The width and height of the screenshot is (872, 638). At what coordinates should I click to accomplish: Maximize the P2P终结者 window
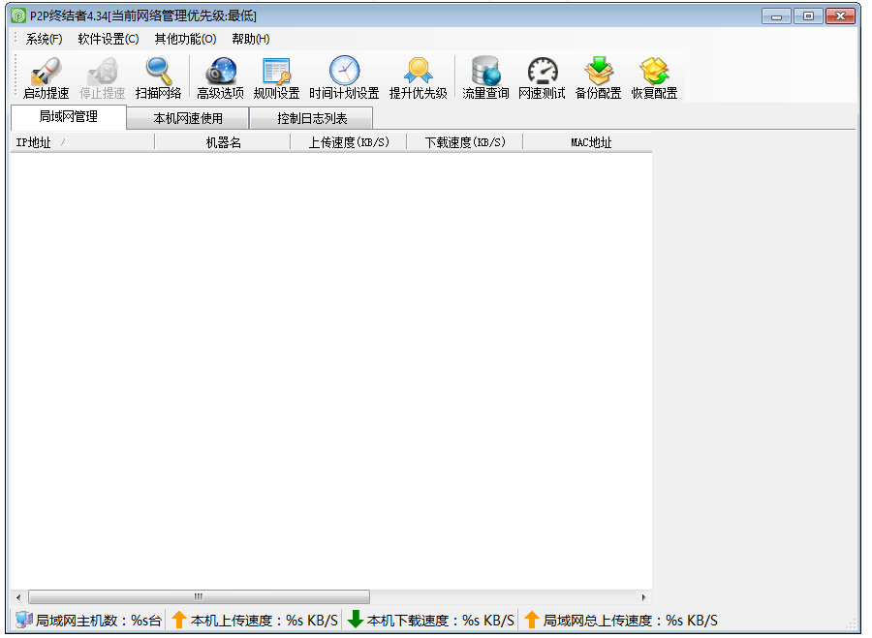click(808, 16)
